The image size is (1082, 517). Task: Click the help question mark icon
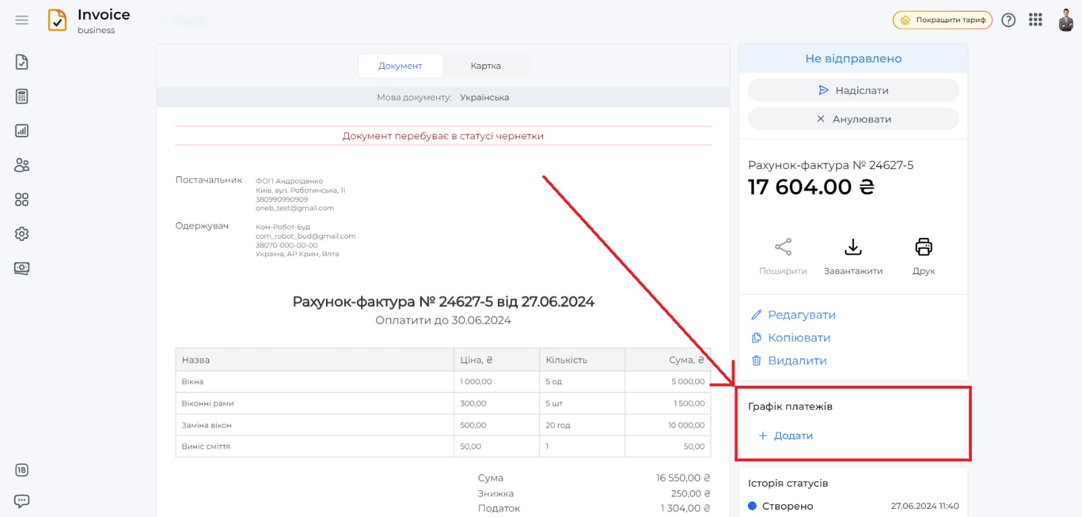pos(1008,20)
